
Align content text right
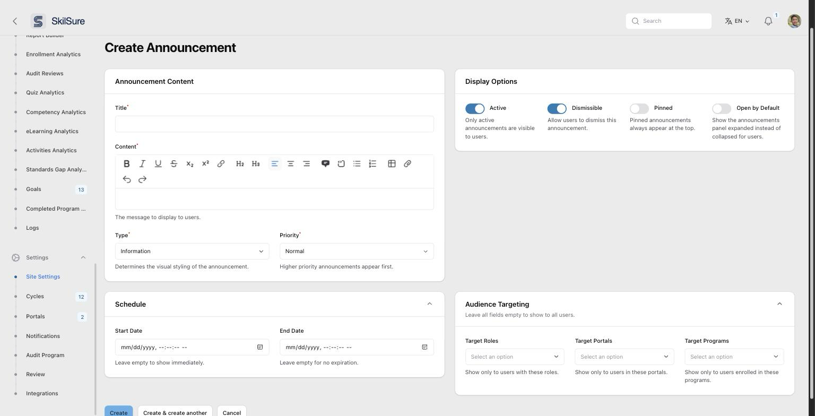[x=306, y=163]
